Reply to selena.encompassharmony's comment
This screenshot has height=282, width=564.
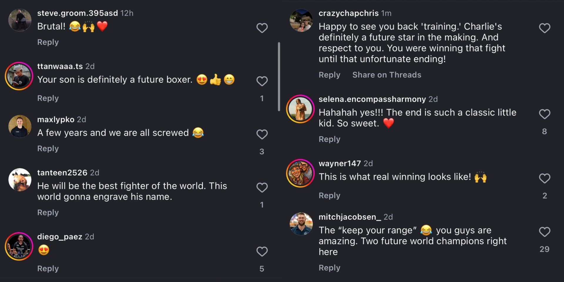pos(329,139)
